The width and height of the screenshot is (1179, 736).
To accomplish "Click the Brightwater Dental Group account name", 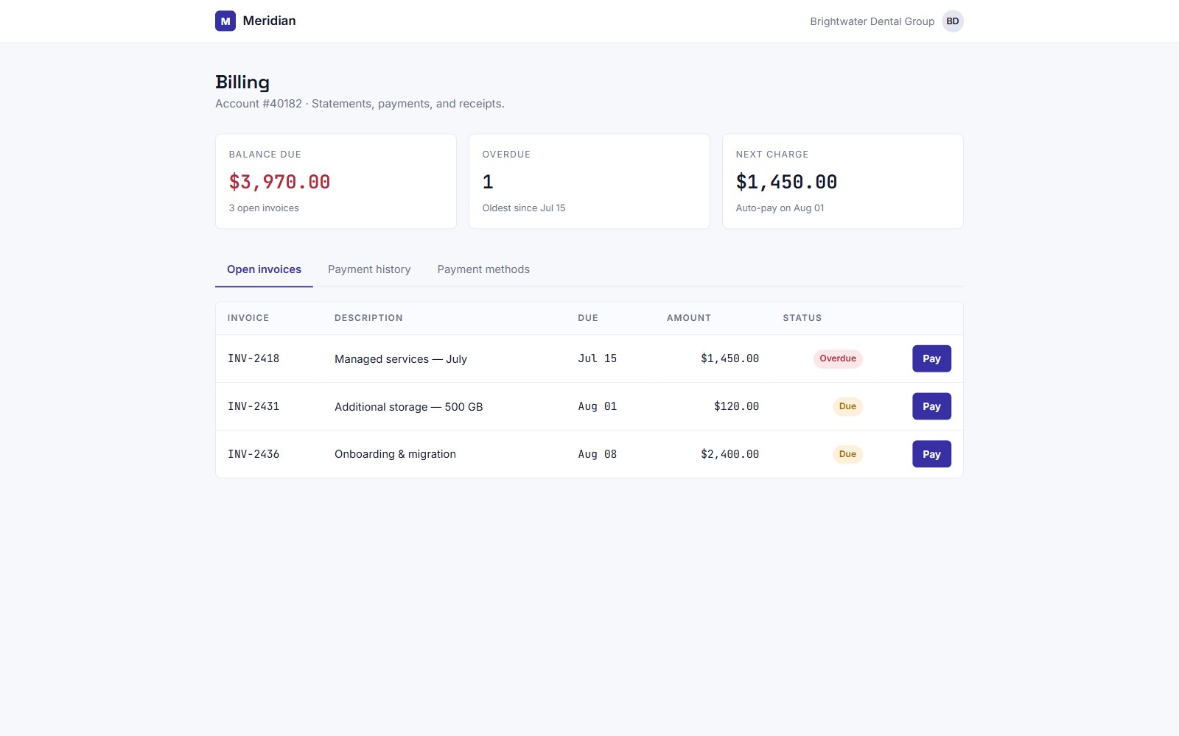I will point(872,21).
